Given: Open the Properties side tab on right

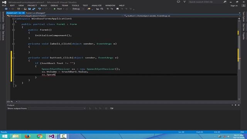Looking at the screenshot, I should click(244, 36).
